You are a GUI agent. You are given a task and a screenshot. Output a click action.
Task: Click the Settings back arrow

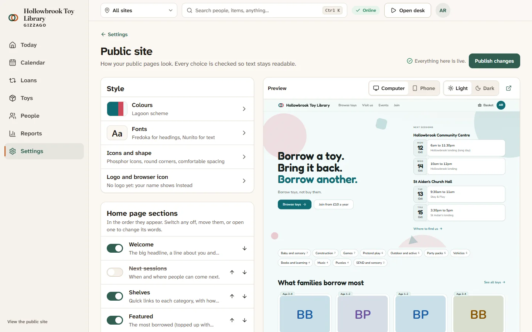[x=103, y=34]
